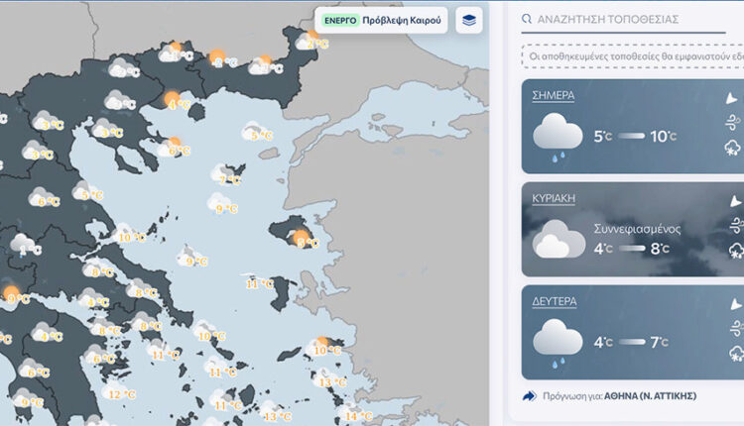The width and height of the screenshot is (744, 426).
Task: Click the wind icon in ΣΗΜΕΡΑ card
Action: [732, 123]
